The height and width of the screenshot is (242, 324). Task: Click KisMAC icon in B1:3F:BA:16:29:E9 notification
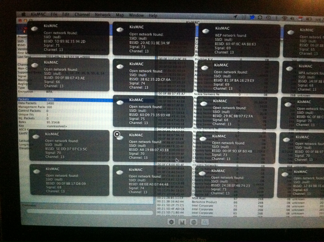pos(205,68)
